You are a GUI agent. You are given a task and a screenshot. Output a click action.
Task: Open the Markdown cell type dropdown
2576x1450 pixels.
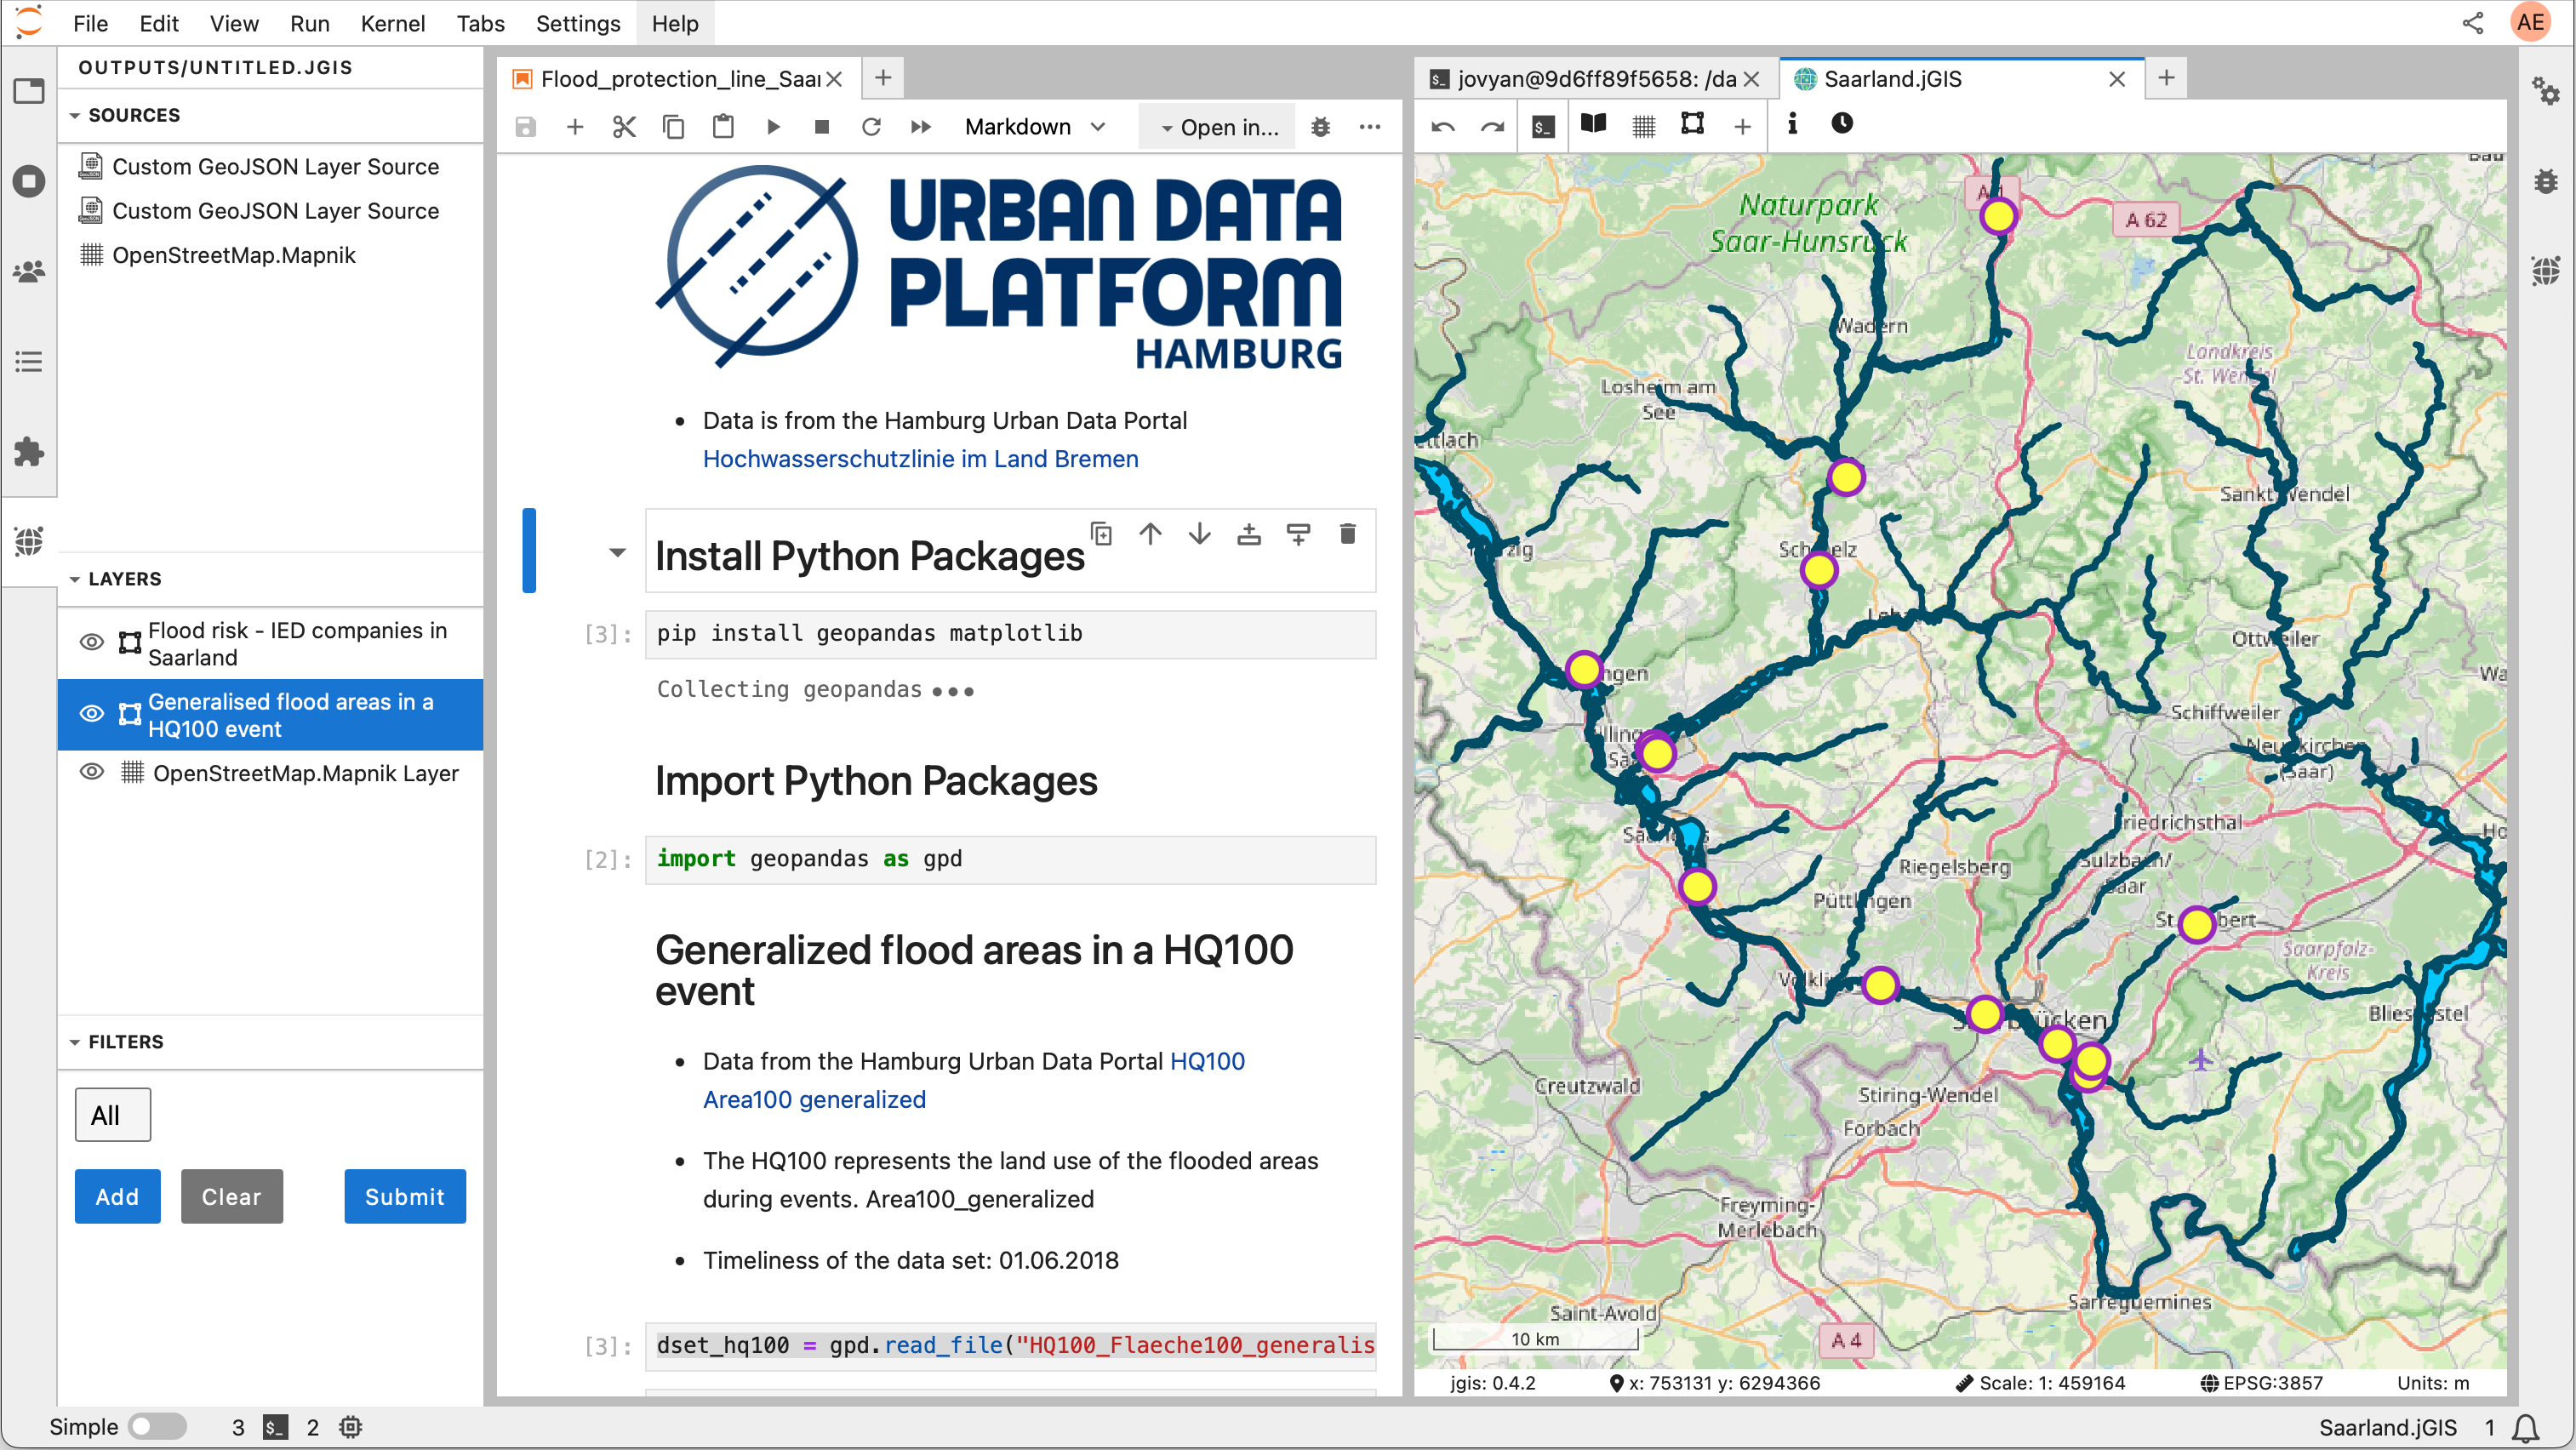coord(1034,127)
